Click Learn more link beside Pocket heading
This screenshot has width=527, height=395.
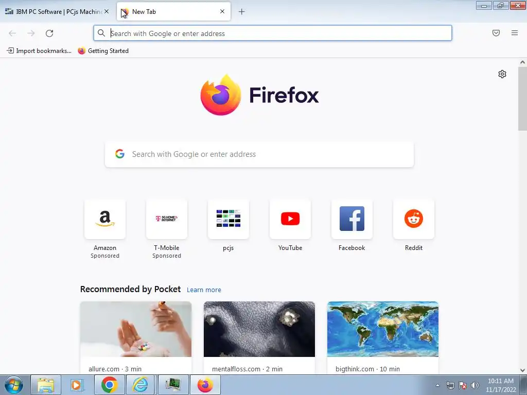204,290
